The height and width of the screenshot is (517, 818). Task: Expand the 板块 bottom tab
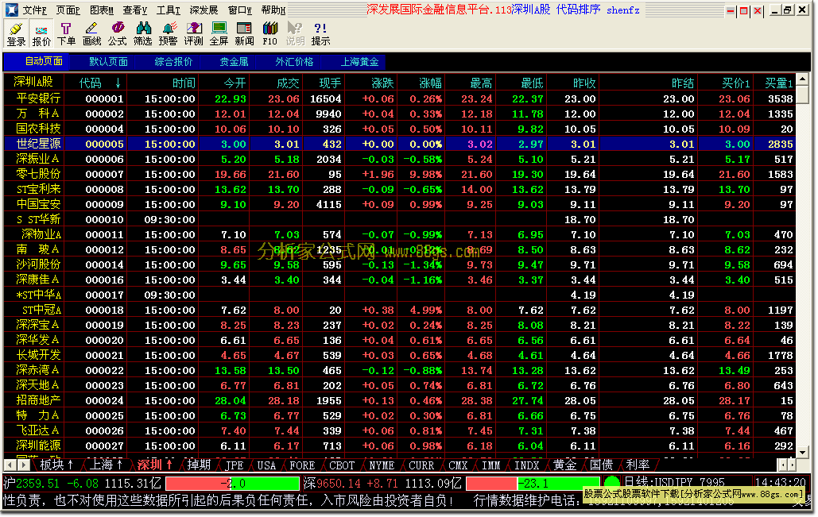tap(56, 465)
